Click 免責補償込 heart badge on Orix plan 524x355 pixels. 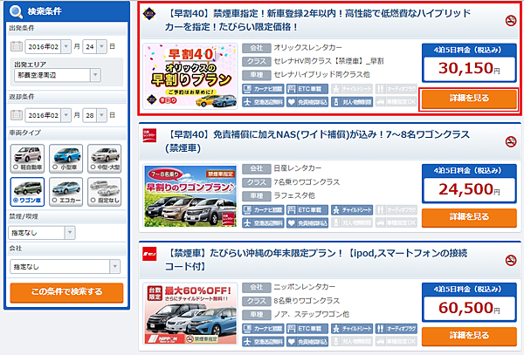(307, 102)
